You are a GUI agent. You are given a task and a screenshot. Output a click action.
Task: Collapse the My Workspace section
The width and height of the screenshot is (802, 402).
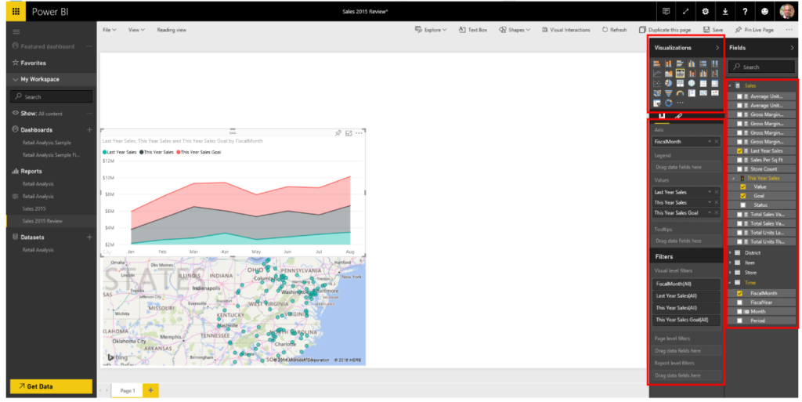click(x=16, y=79)
